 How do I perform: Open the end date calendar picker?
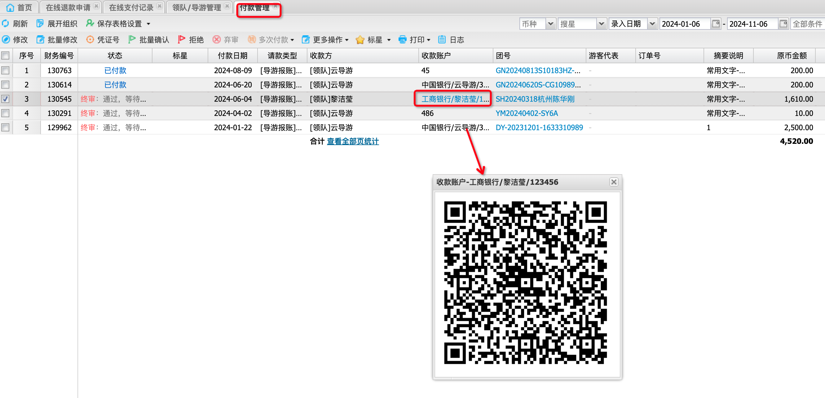(783, 24)
